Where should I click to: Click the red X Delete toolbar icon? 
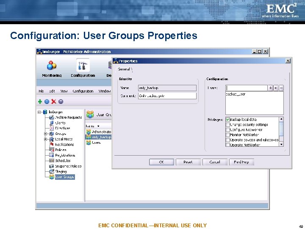pyautogui.click(x=54, y=101)
